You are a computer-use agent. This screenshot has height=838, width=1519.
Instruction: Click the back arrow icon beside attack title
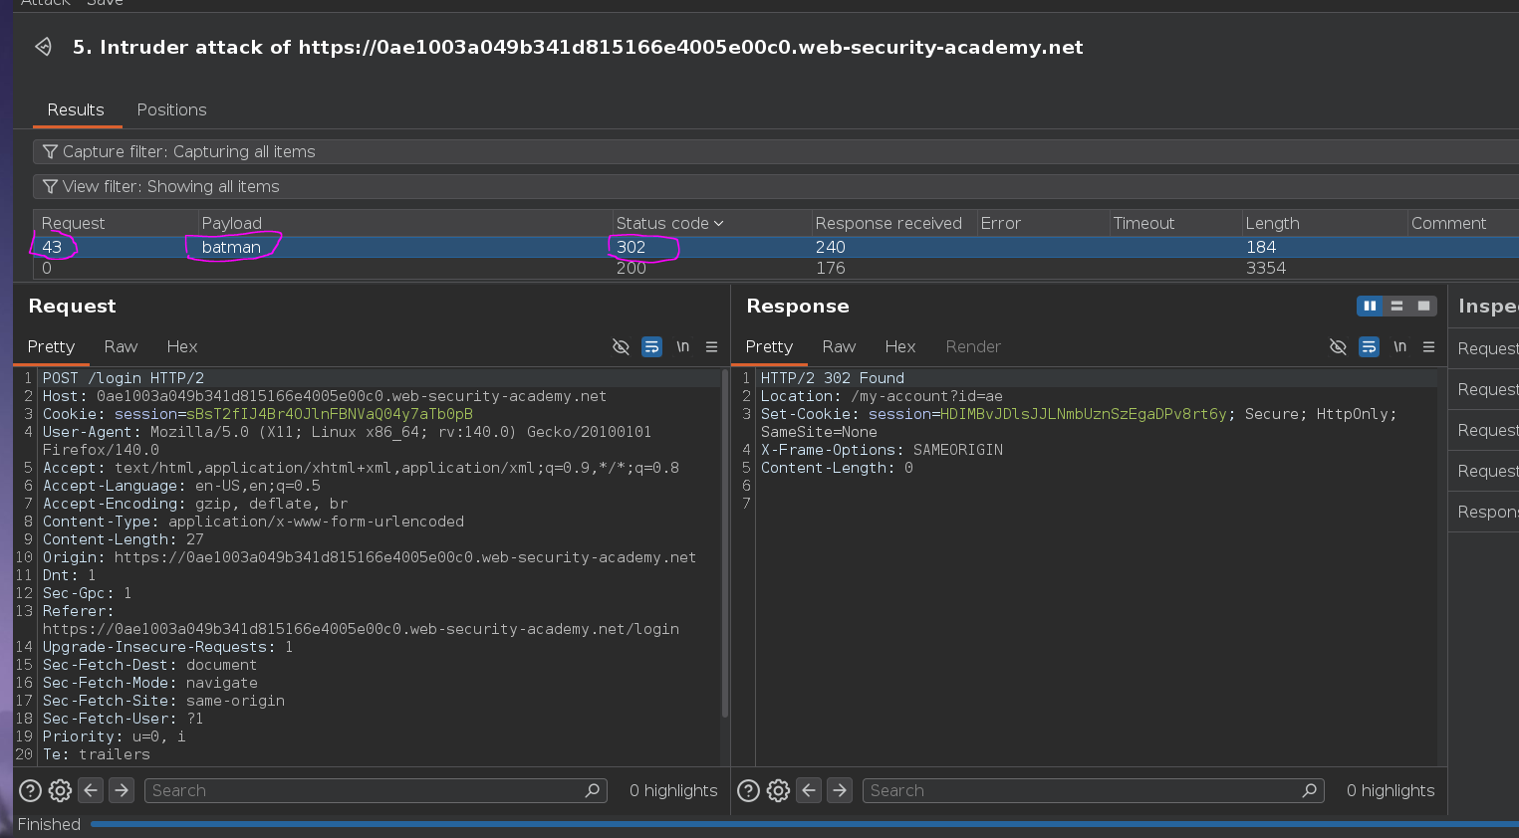[x=43, y=47]
